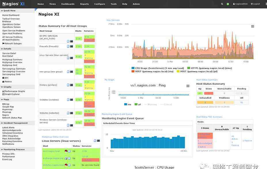Viewport: 267px width, 169px height.
Task: Collapse the Monitoring Process sidebar section
Action: [x=17, y=149]
